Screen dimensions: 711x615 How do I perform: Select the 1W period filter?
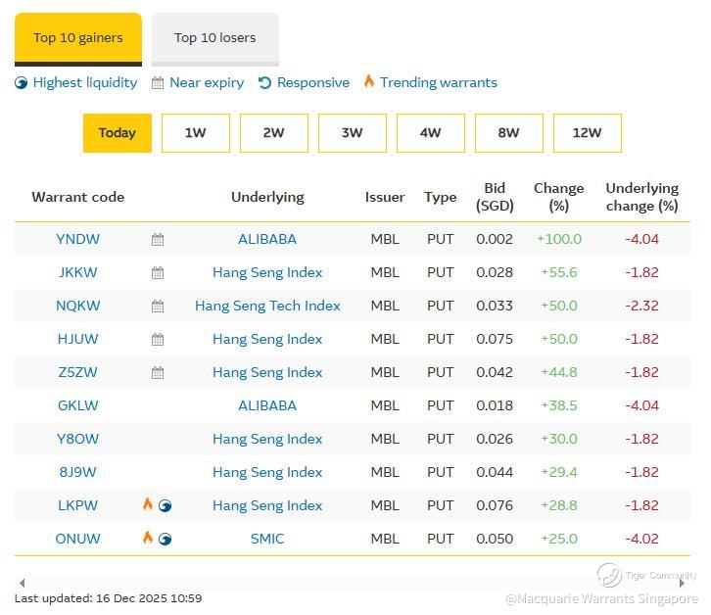(196, 133)
